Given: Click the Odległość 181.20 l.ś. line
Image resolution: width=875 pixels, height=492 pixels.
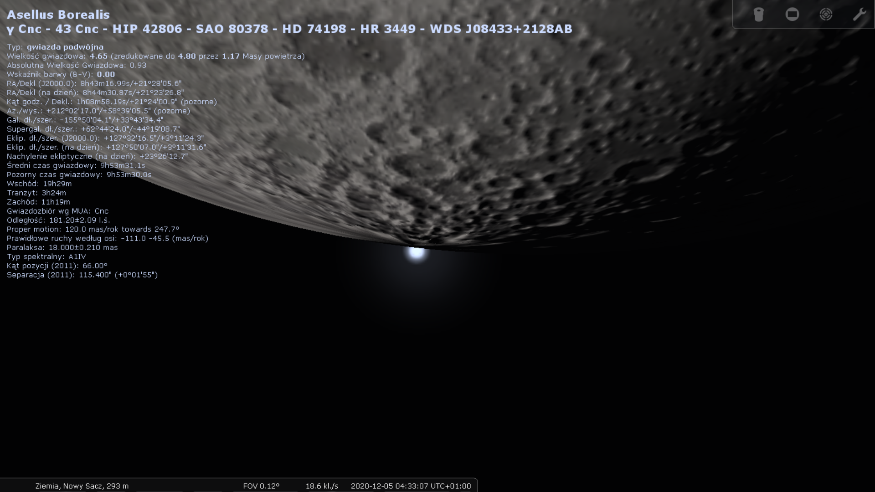Looking at the screenshot, I should pos(58,220).
